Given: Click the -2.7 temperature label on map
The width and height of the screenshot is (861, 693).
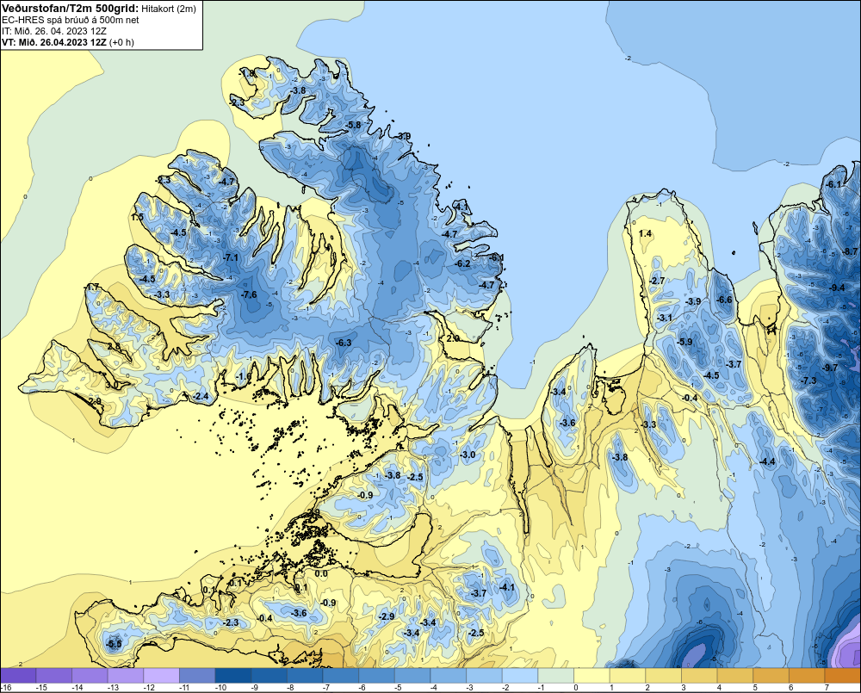Looking at the screenshot, I should (657, 280).
